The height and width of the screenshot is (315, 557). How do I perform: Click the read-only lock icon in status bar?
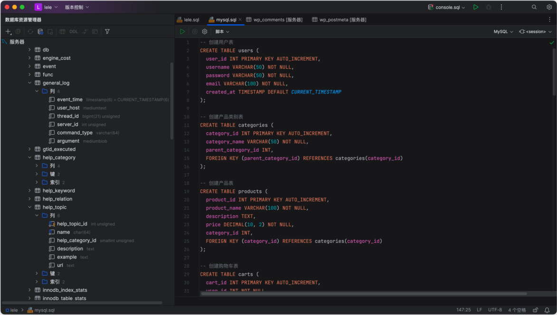click(x=535, y=310)
